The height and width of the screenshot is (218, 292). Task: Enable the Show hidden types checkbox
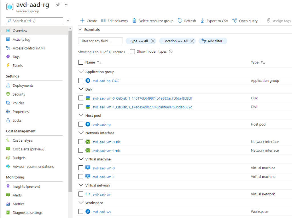coord(132,51)
